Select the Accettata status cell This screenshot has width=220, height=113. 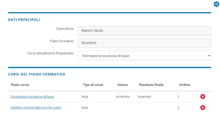tap(123, 97)
